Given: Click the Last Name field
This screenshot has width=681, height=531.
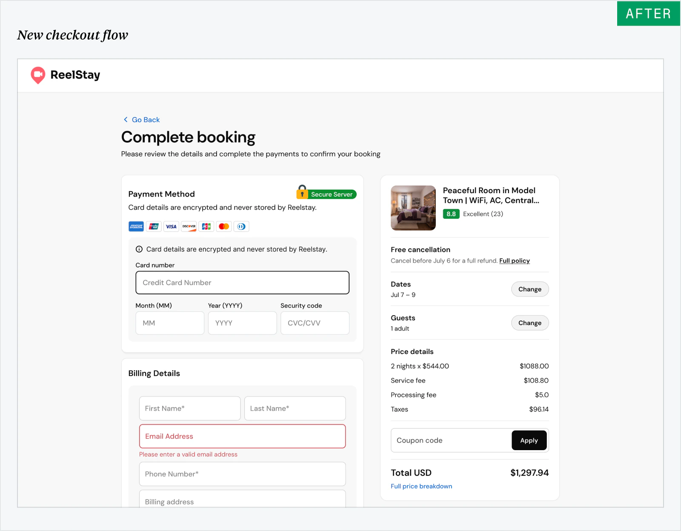Looking at the screenshot, I should [295, 408].
